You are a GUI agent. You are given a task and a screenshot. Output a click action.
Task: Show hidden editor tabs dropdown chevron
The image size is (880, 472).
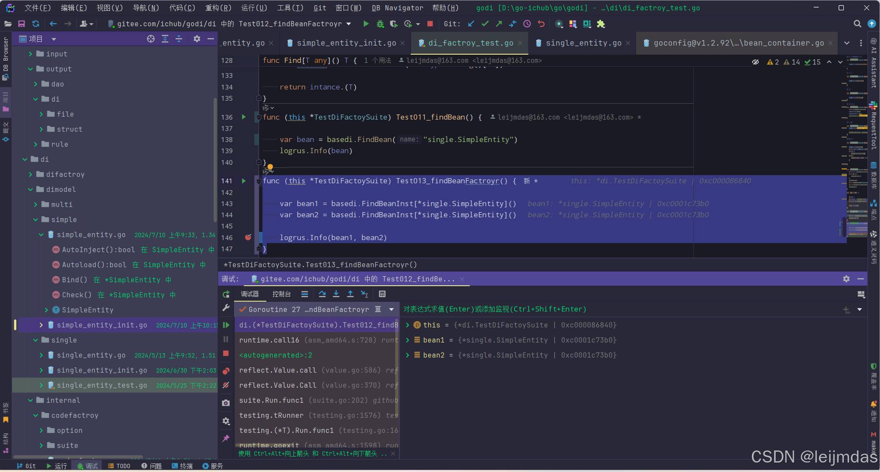click(x=847, y=43)
